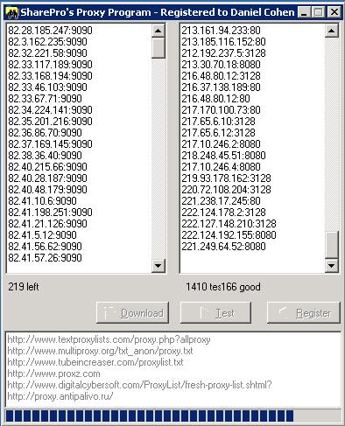Select proxy 82.40.28.187:9090
The height and width of the screenshot is (426, 345).
(47, 178)
